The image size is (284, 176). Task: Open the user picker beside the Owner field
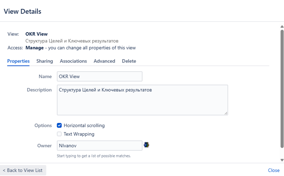pyautogui.click(x=147, y=144)
